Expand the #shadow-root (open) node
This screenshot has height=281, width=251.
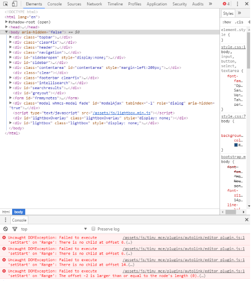tap(6, 22)
